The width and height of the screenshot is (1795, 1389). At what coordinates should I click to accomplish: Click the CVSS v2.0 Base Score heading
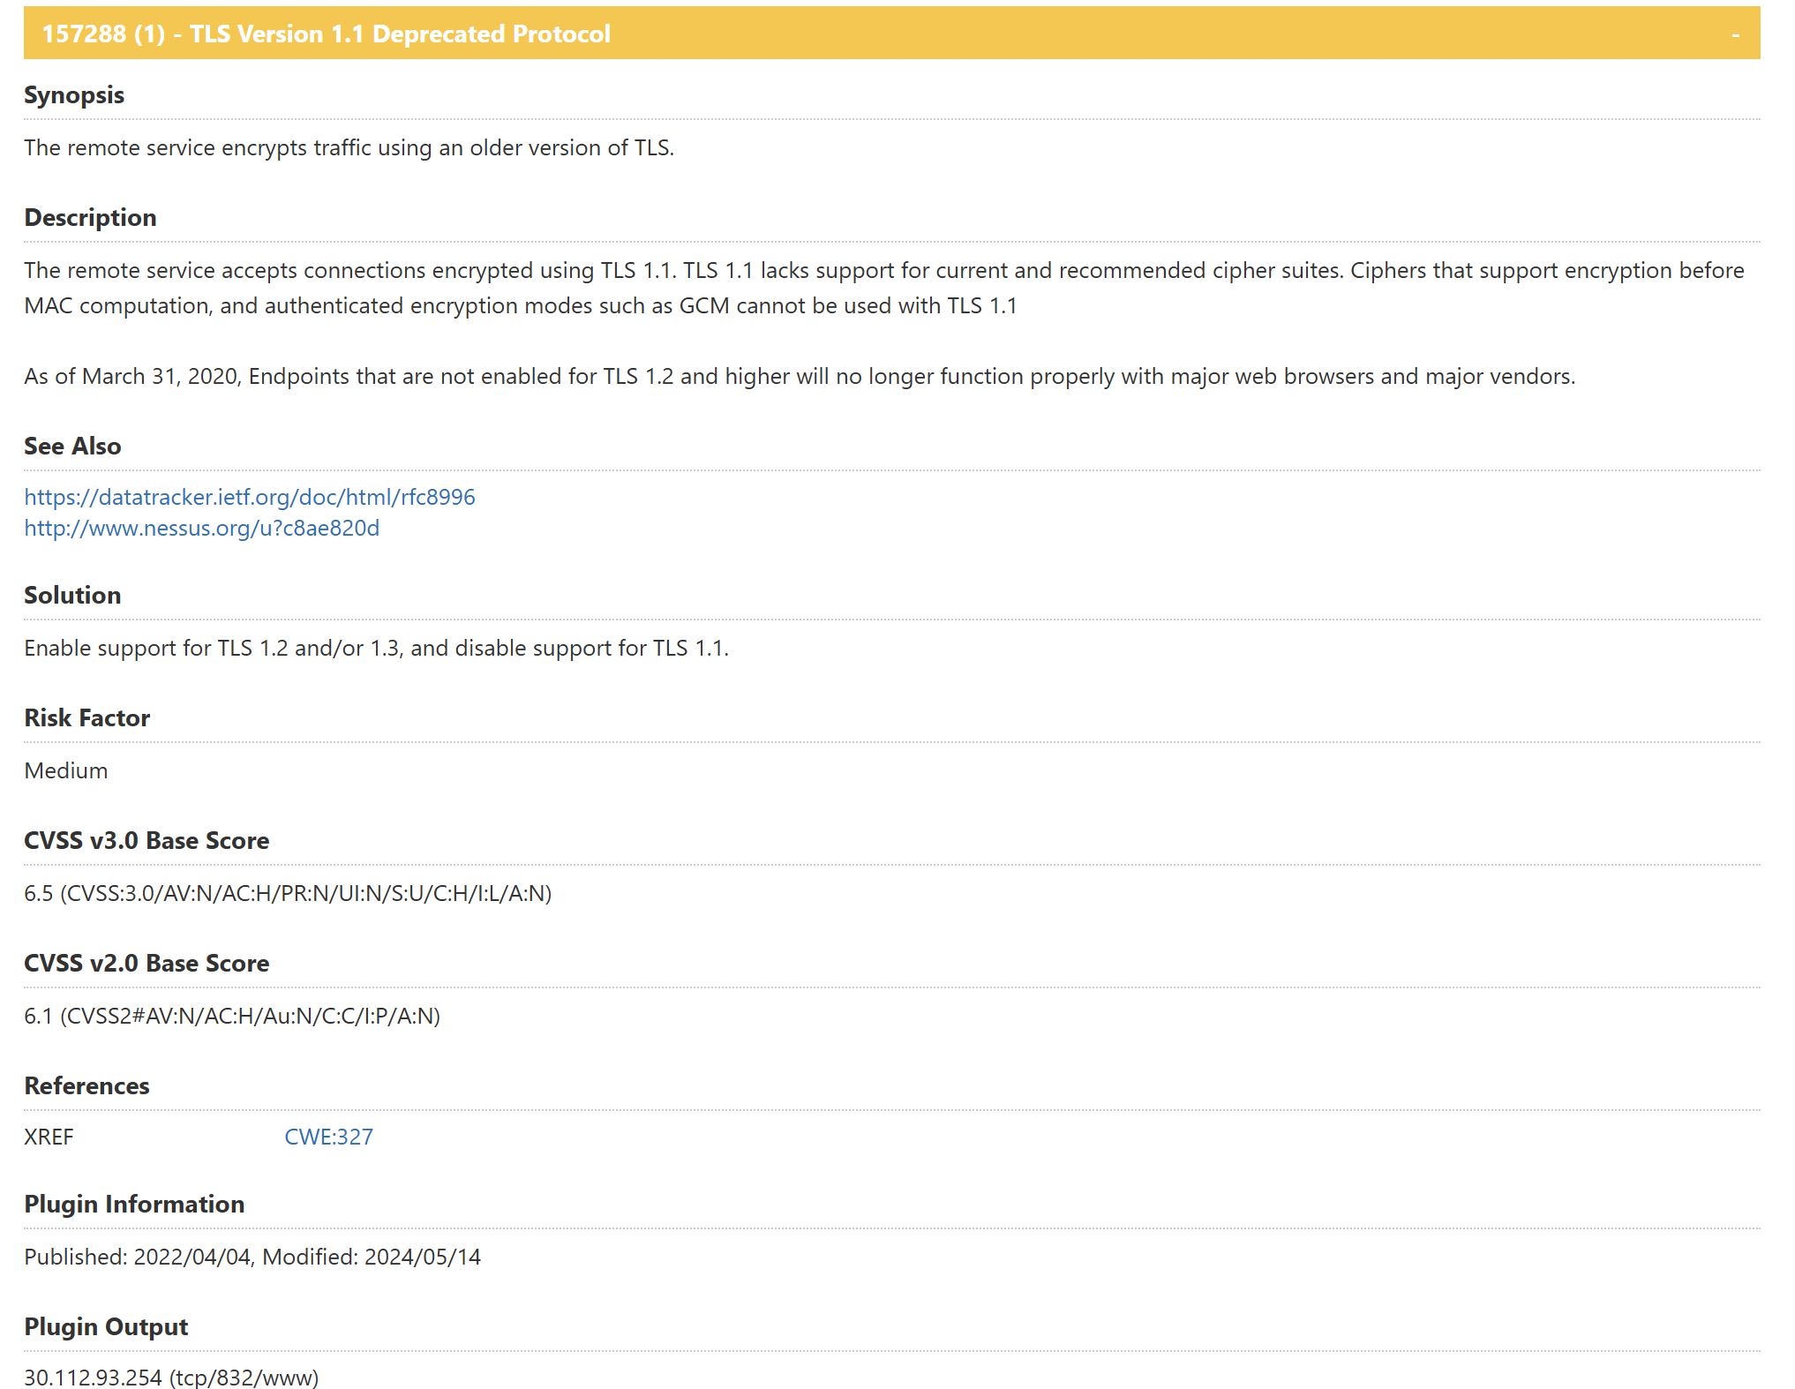coord(146,963)
